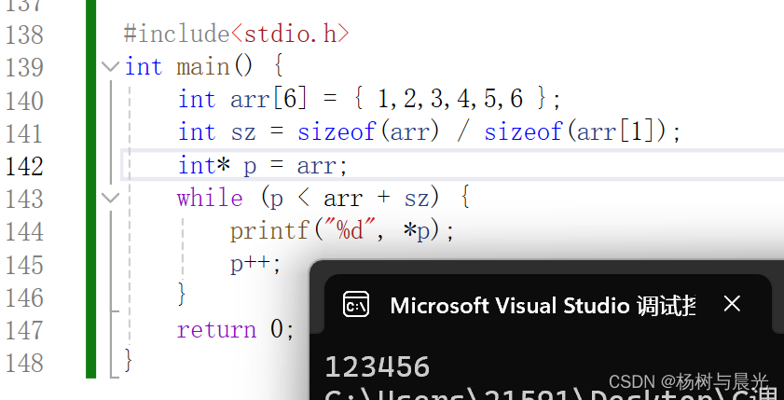Image resolution: width=784 pixels, height=400 pixels.
Task: Close the Microsoft Visual Studio debug console tab
Action: (x=732, y=304)
